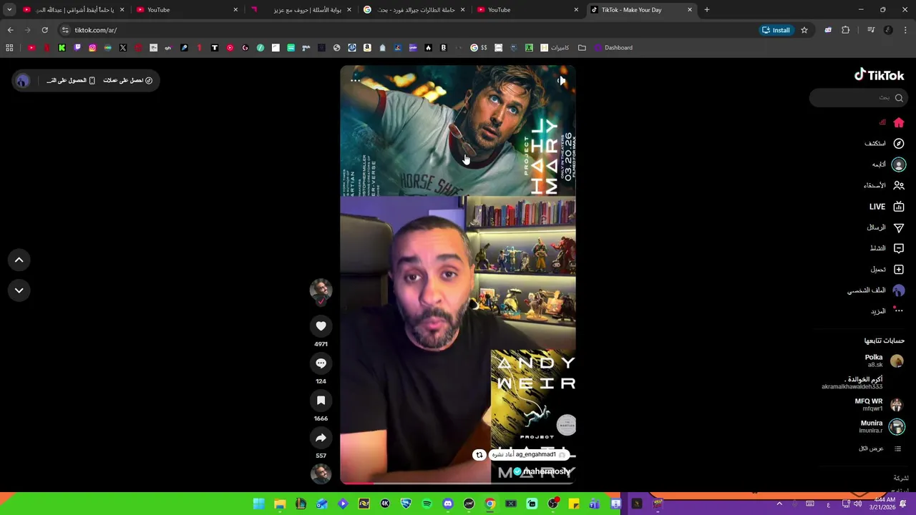Go back to the previous page

pos(10,30)
